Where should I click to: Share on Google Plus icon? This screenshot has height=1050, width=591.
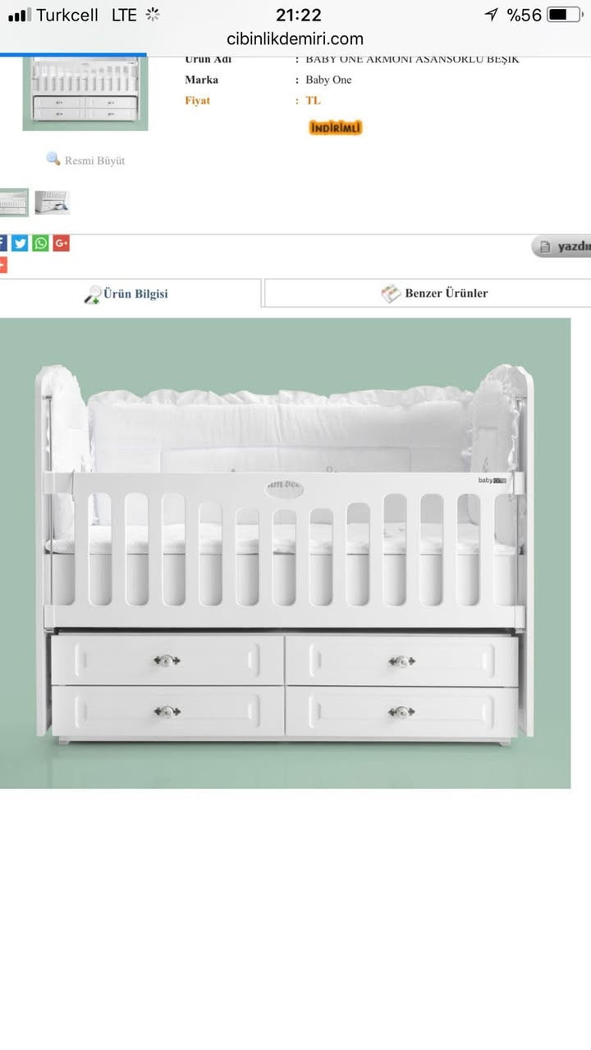[61, 244]
